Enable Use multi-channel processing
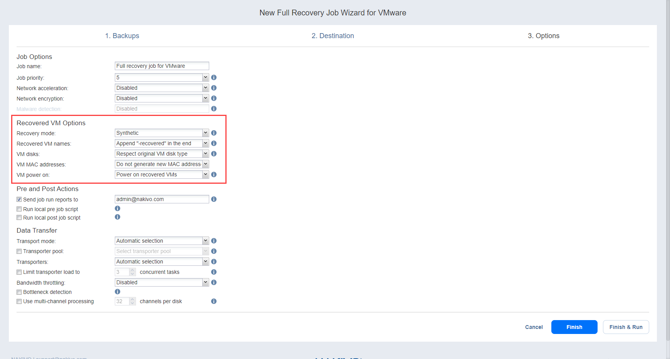Screen dimensions: 670x359 pos(19,302)
